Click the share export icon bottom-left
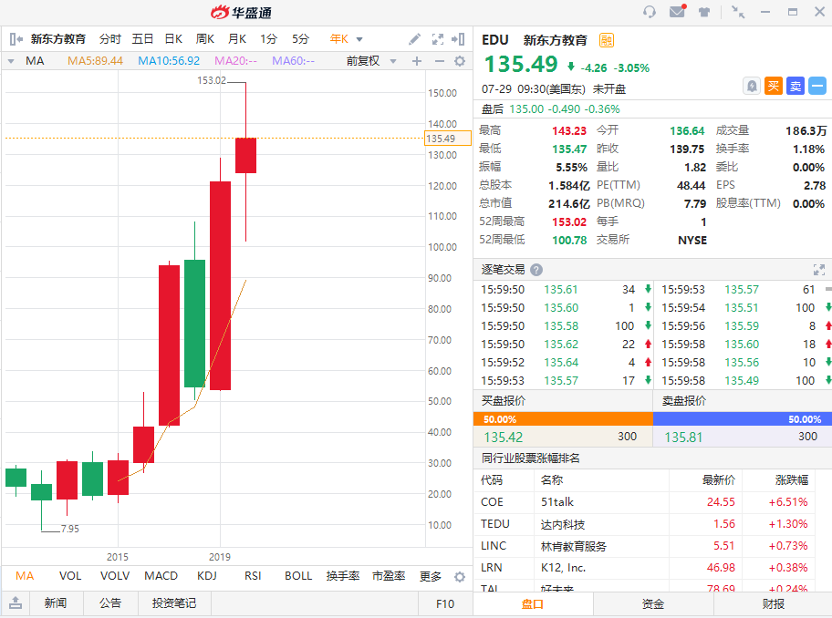This screenshot has width=832, height=618. 16,603
